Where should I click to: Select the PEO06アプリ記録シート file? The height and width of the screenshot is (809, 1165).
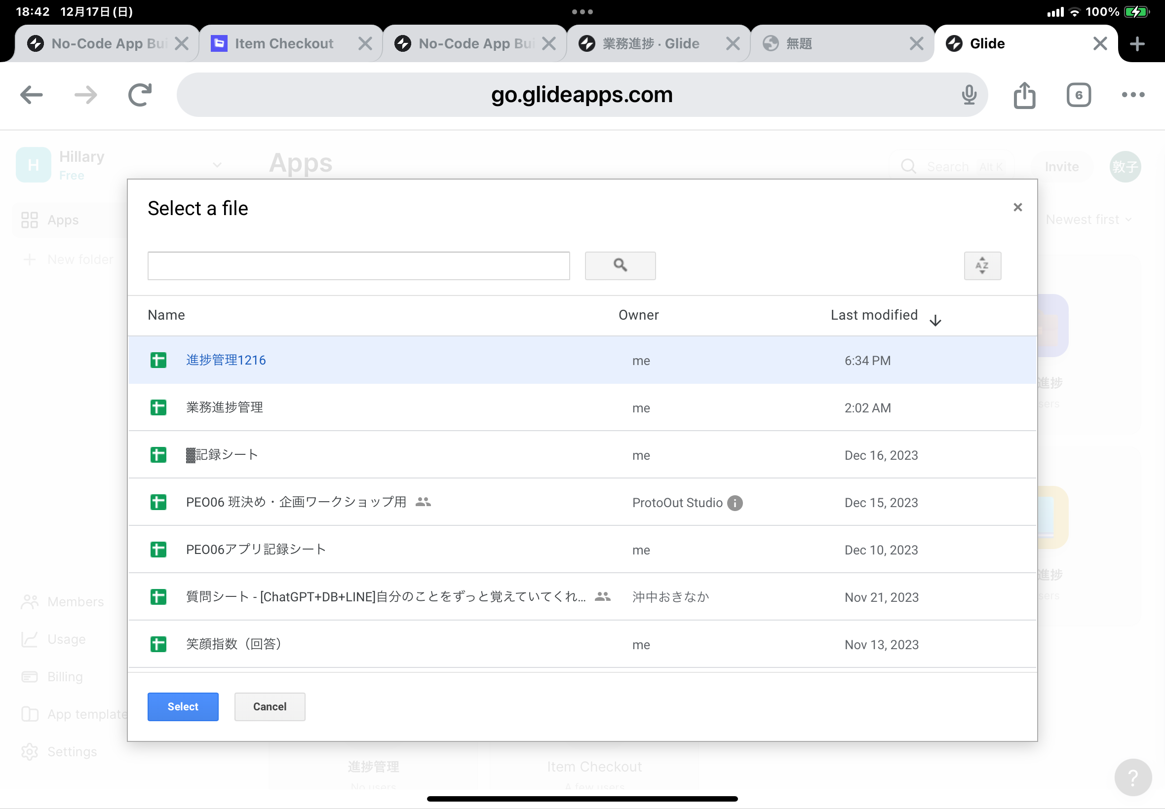256,550
